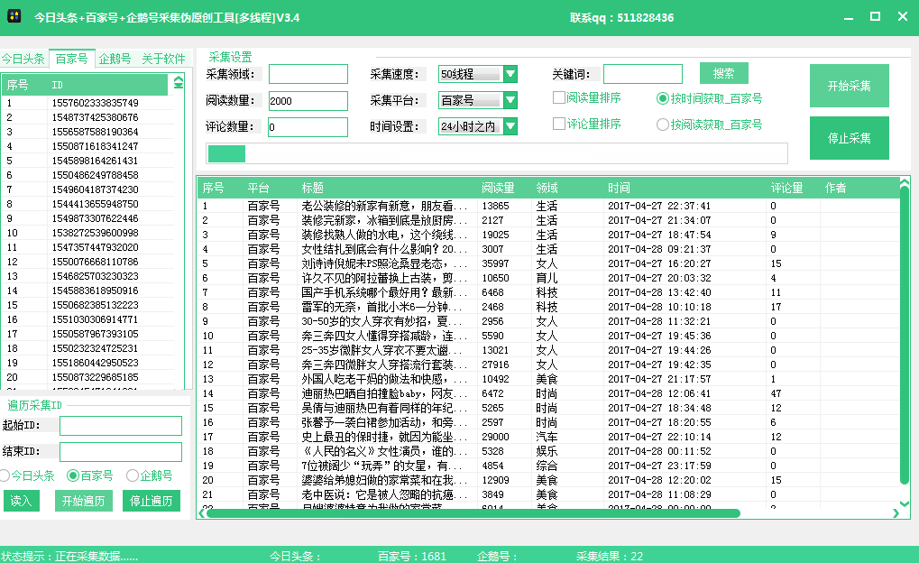
Task: Select ID row 1547357447932020
Action: [87, 247]
